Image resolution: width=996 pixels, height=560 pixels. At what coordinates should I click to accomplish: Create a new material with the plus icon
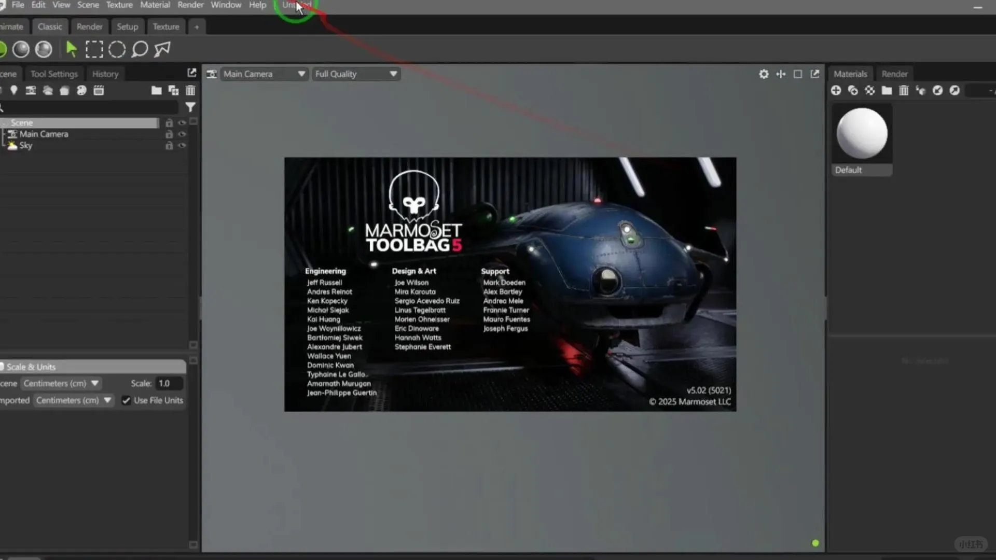836,90
